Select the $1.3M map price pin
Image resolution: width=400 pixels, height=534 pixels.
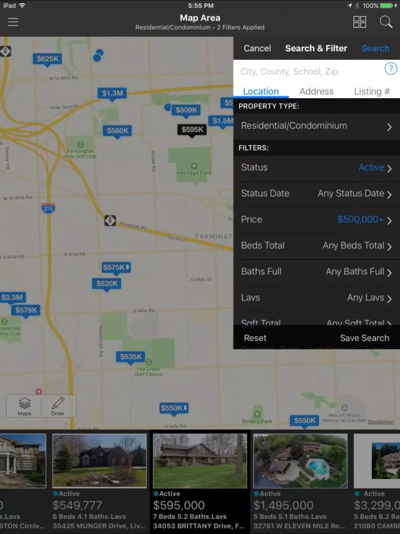(113, 93)
